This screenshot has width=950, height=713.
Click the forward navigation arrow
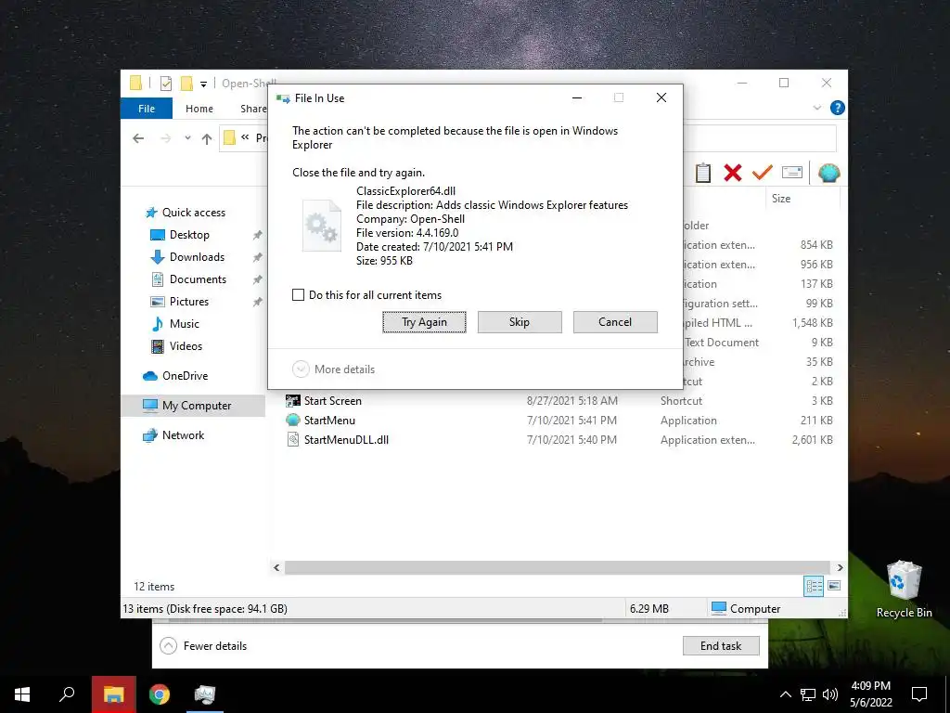tap(165, 138)
